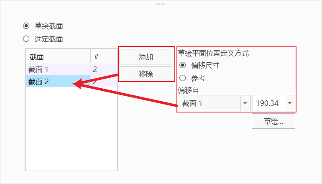The height and width of the screenshot is (184, 322).
Task: Select the 选定截面 radio option
Action: coord(26,39)
